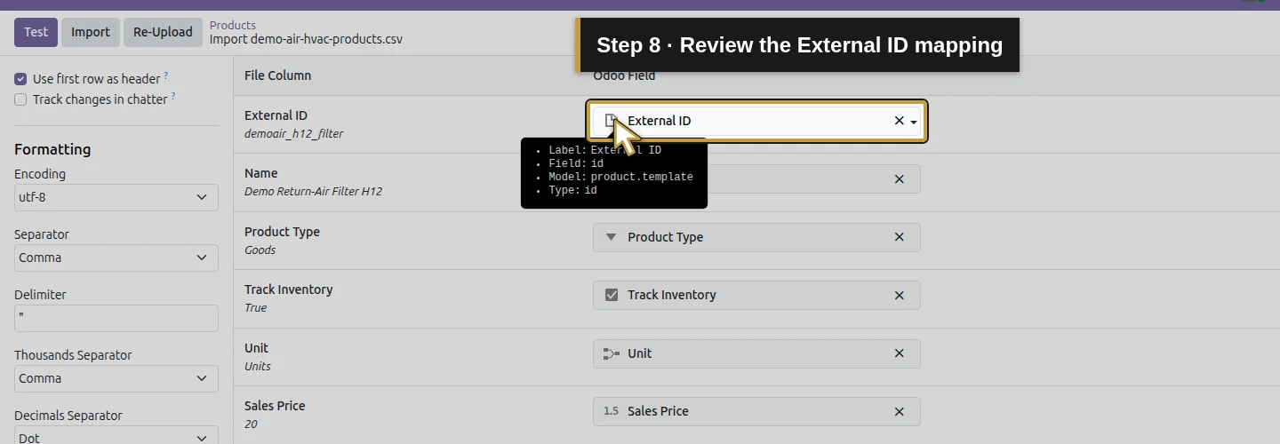Click the Import button
Image resolution: width=1280 pixels, height=444 pixels.
[91, 32]
